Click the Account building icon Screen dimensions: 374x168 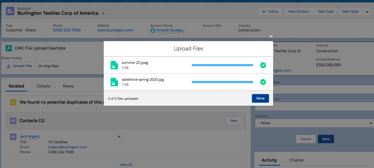point(10,11)
